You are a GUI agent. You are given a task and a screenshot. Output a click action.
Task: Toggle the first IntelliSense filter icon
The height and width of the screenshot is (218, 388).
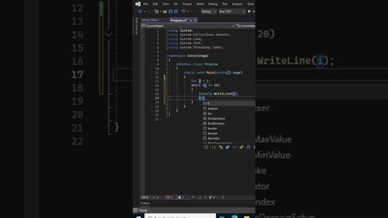206,147
